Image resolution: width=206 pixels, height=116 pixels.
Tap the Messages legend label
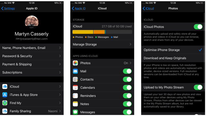103,37
